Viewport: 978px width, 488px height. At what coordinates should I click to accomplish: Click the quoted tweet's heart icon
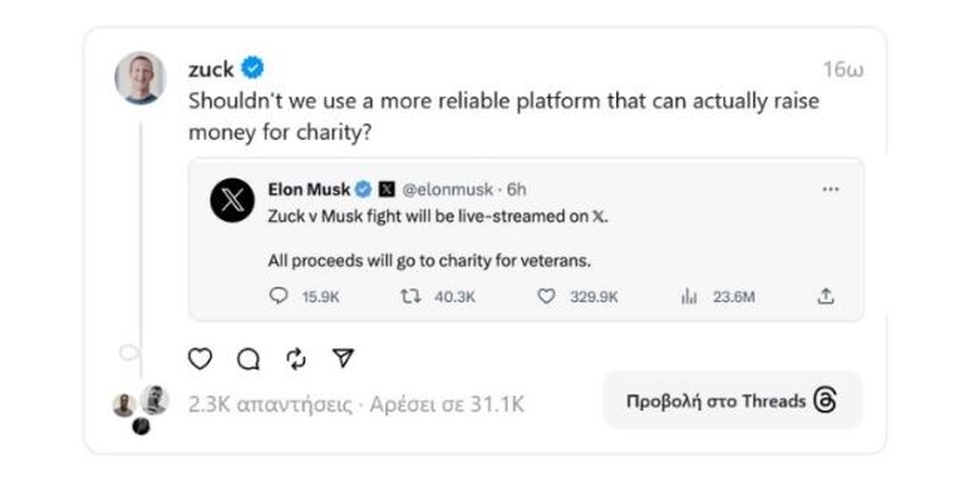(546, 296)
